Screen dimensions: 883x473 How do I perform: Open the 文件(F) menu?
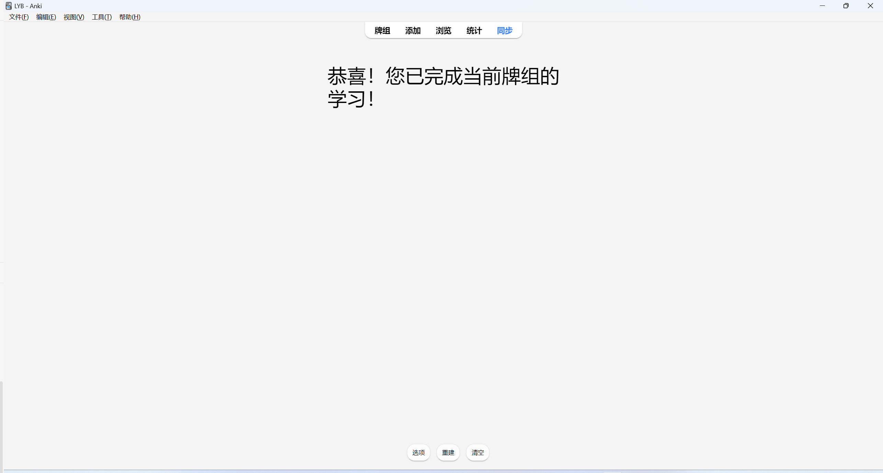pos(19,17)
